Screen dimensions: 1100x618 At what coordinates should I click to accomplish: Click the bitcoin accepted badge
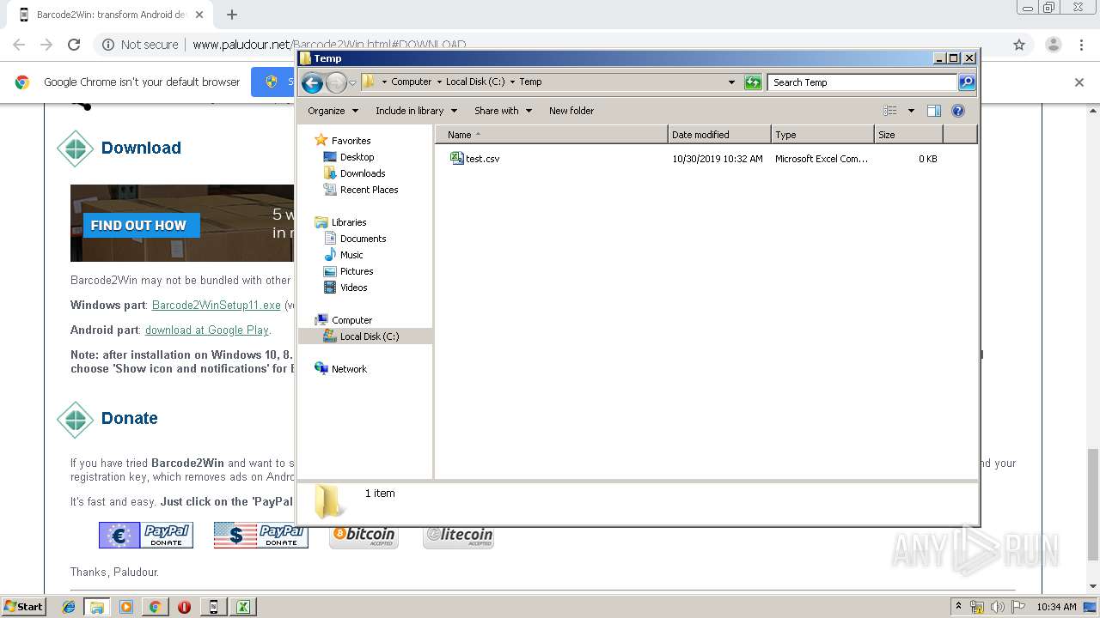[364, 536]
